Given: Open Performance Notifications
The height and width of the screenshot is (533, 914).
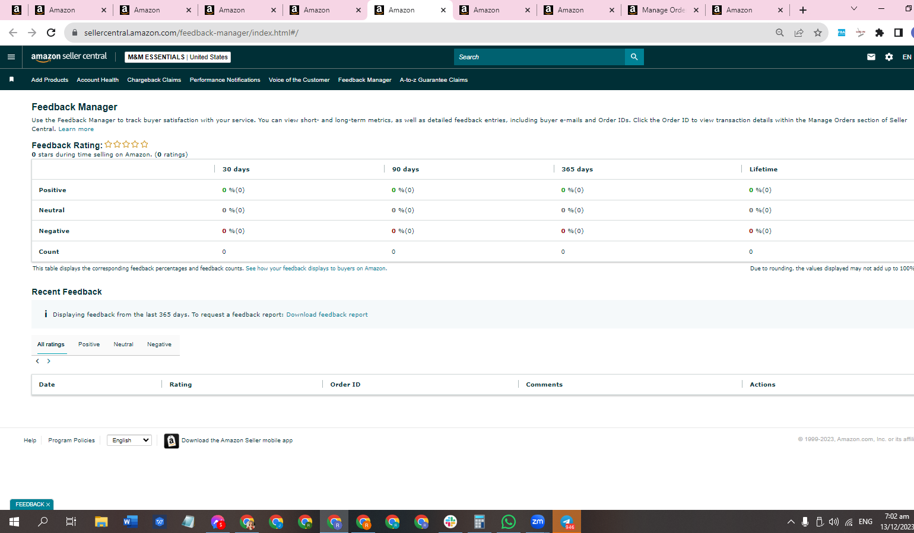Looking at the screenshot, I should (x=225, y=80).
